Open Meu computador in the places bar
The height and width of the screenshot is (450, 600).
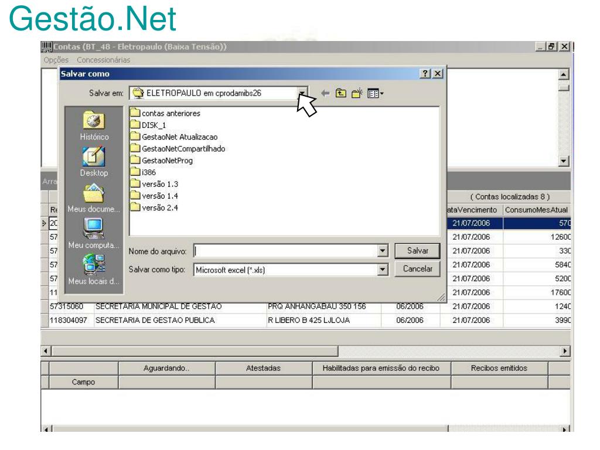[x=94, y=234]
